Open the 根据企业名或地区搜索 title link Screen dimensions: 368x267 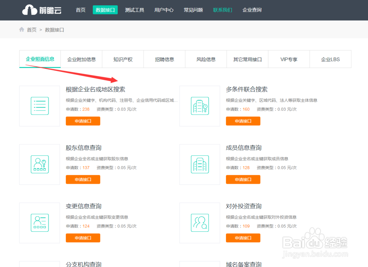click(x=95, y=89)
